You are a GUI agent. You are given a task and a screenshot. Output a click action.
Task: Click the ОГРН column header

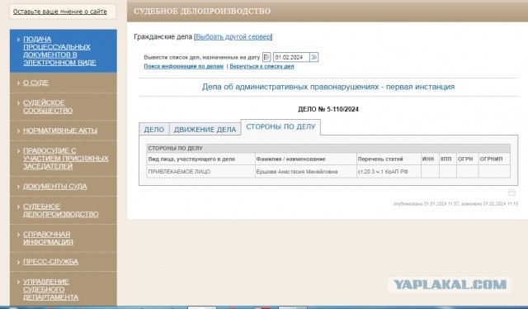[x=468, y=159]
